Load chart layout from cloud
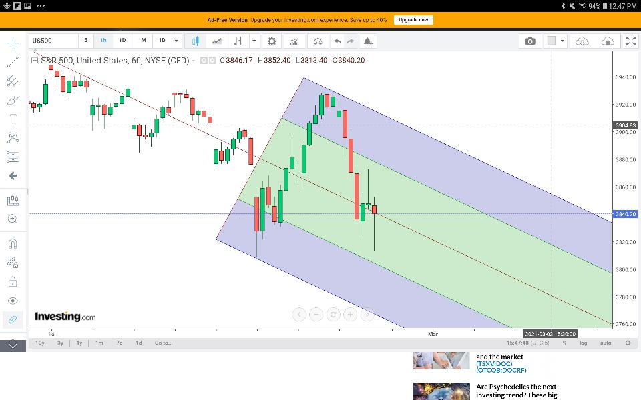641x400 pixels. tap(582, 41)
